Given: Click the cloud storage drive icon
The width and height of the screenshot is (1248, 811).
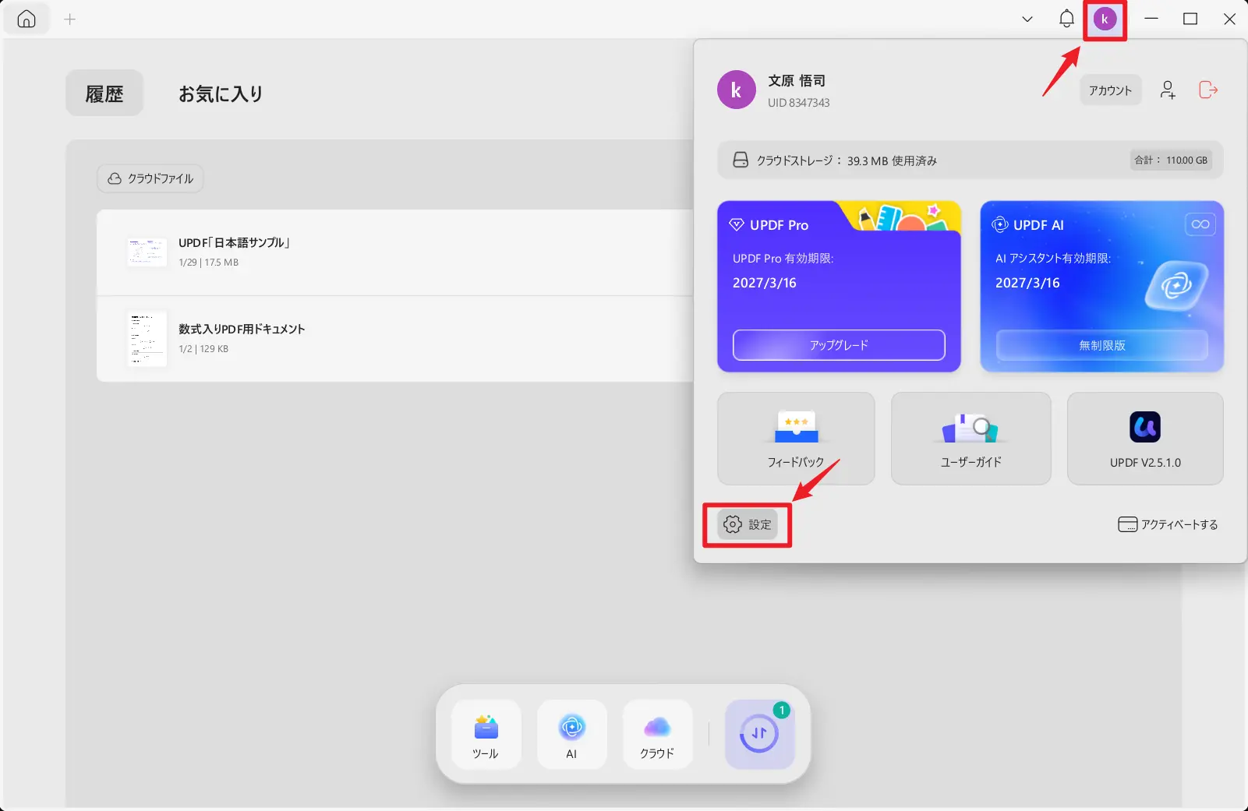Looking at the screenshot, I should pyautogui.click(x=741, y=160).
